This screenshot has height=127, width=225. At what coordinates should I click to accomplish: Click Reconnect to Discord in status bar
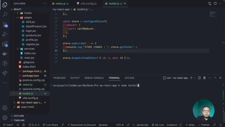tap(81, 125)
